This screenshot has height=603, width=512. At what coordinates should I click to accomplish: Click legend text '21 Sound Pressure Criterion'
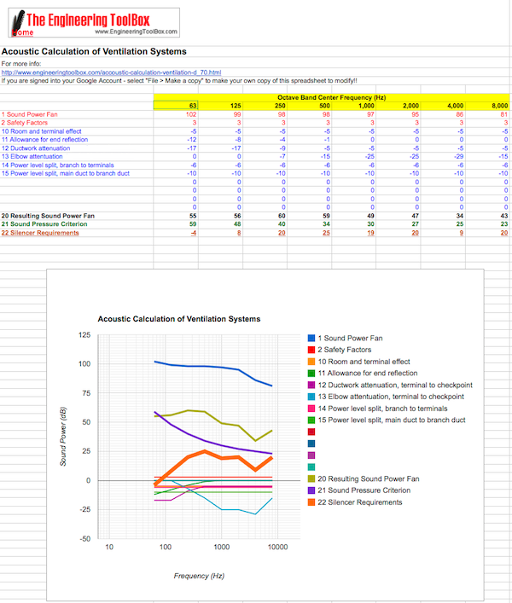pyautogui.click(x=364, y=490)
